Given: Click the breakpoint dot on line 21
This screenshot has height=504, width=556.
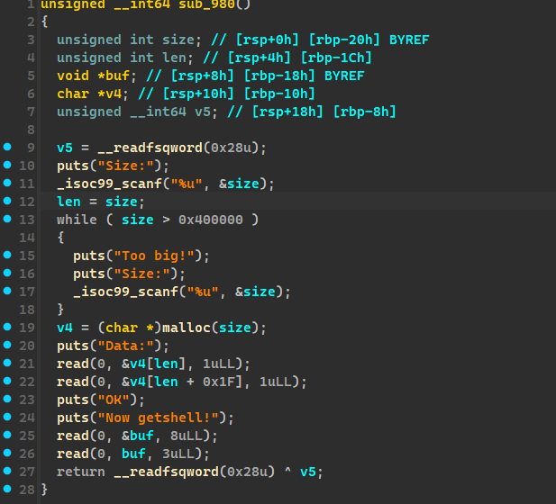Looking at the screenshot, I should click(x=8, y=364).
